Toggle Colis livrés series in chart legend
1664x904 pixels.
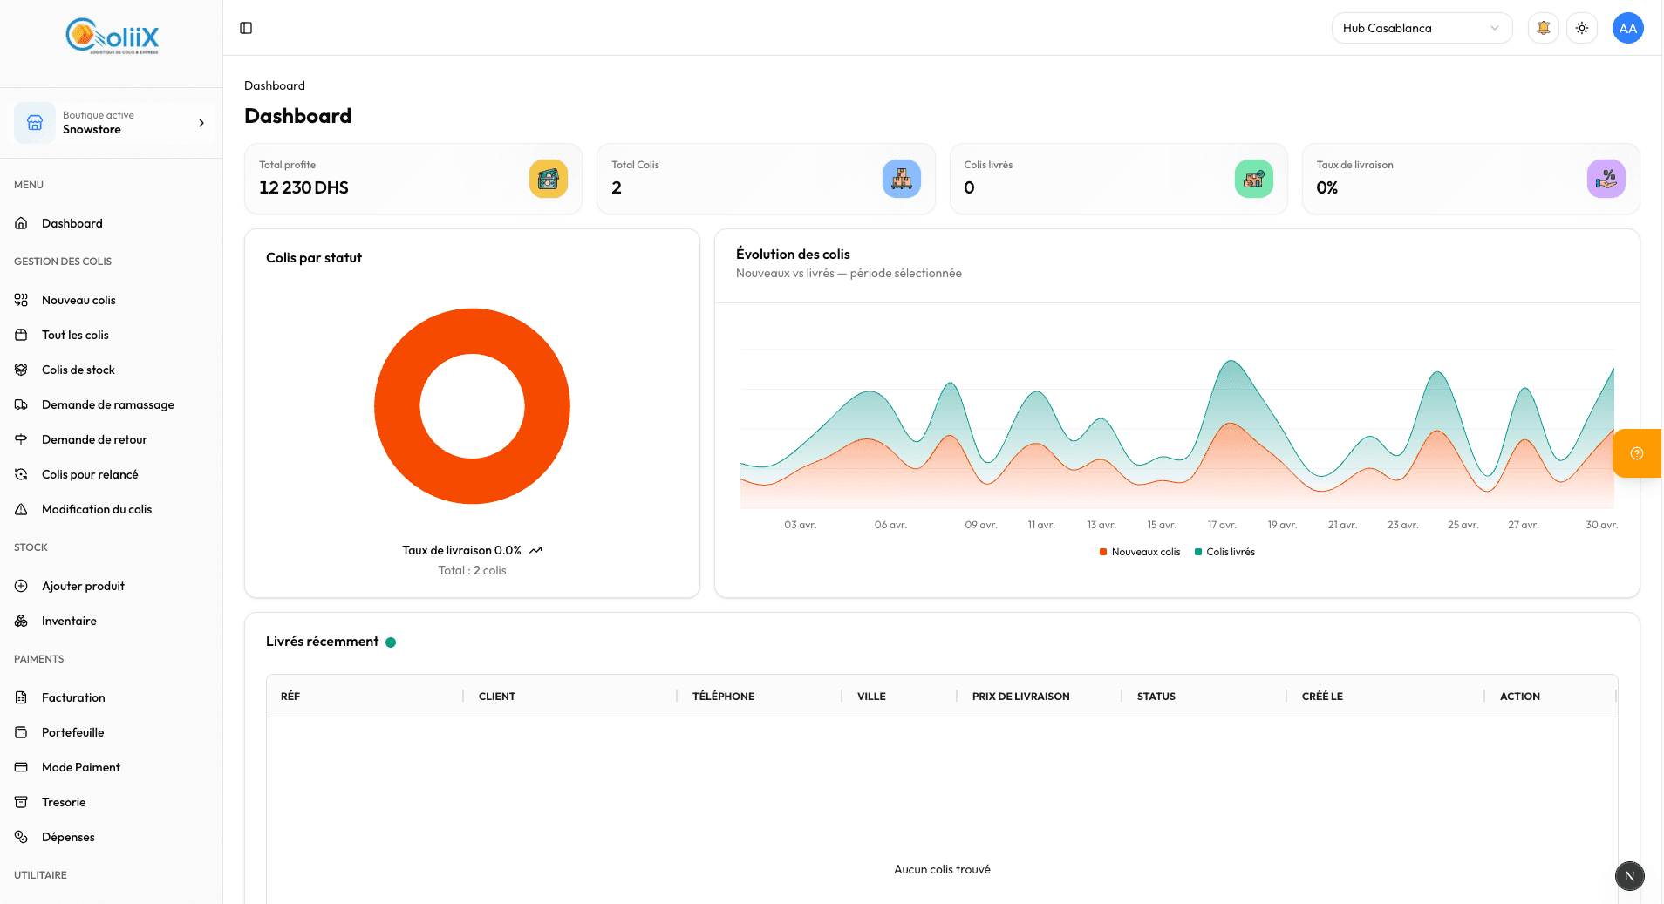(x=1225, y=552)
